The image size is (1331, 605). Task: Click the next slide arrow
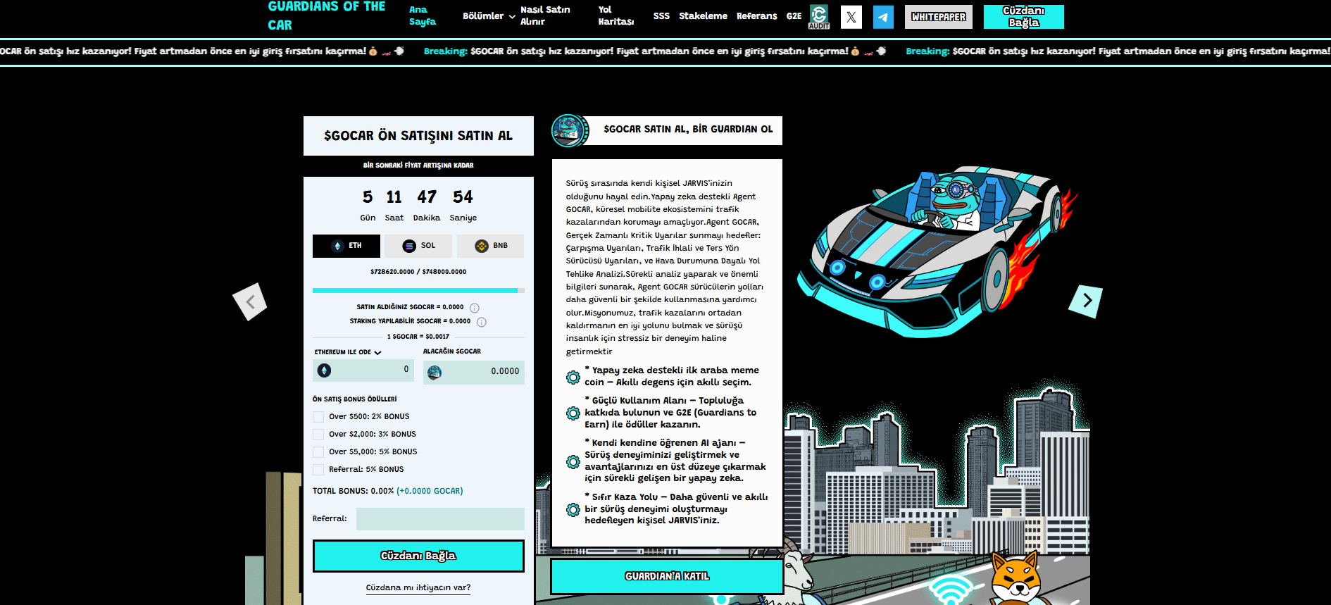[1085, 301]
